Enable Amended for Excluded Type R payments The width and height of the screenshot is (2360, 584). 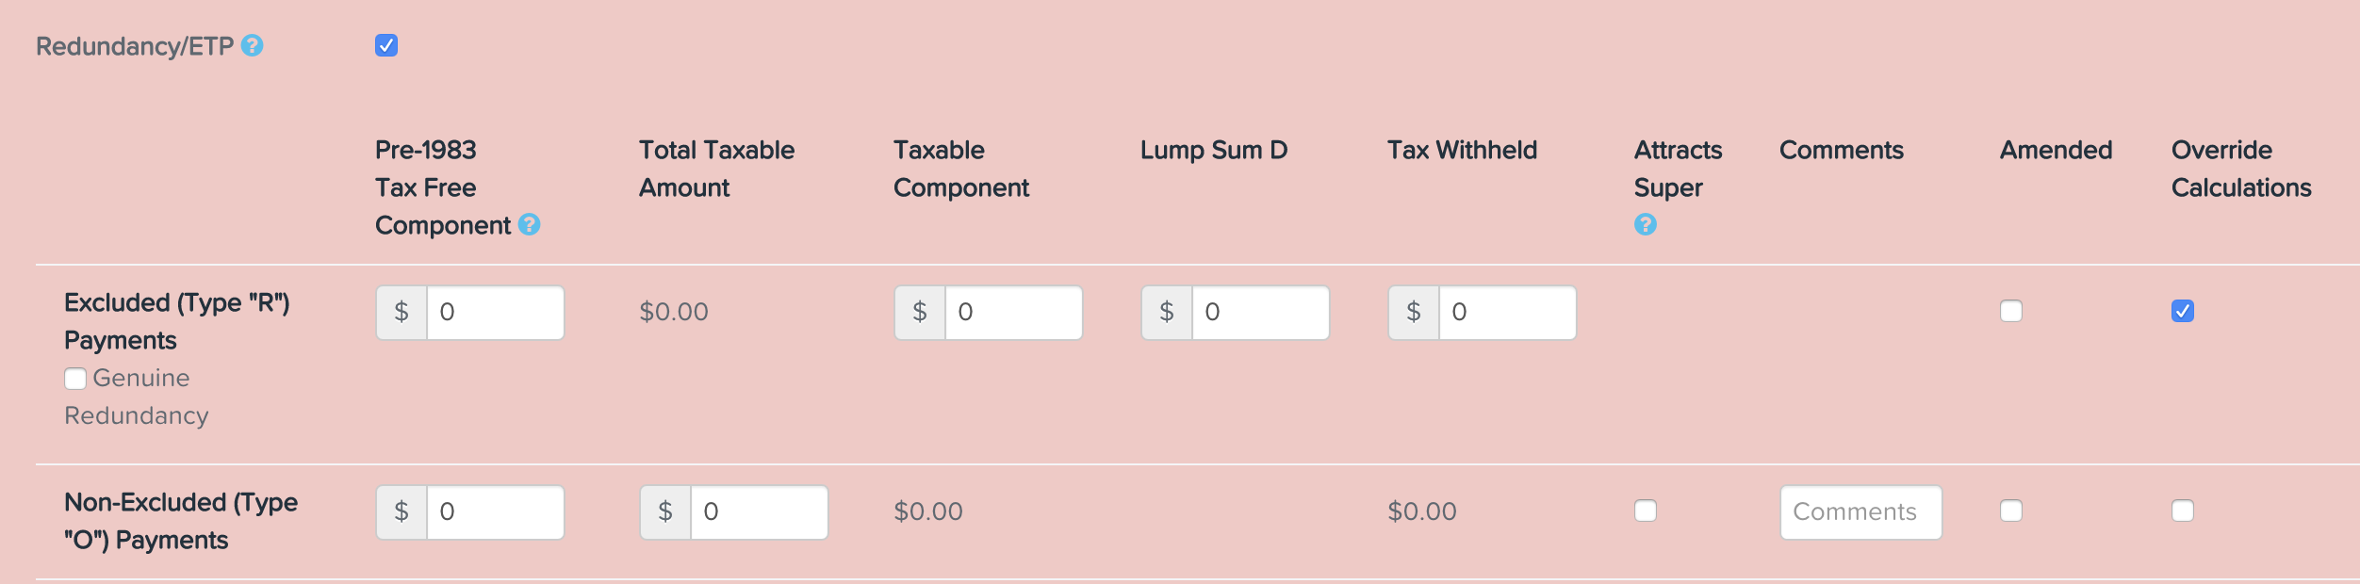click(2011, 311)
